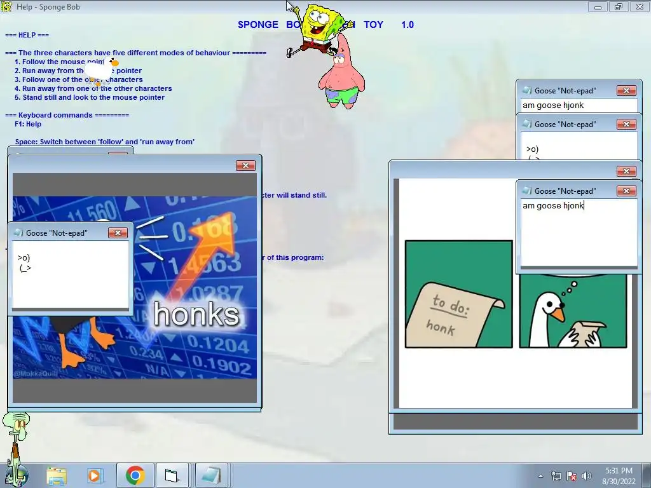Minimize the Help - Sponge Bob window

(x=598, y=6)
